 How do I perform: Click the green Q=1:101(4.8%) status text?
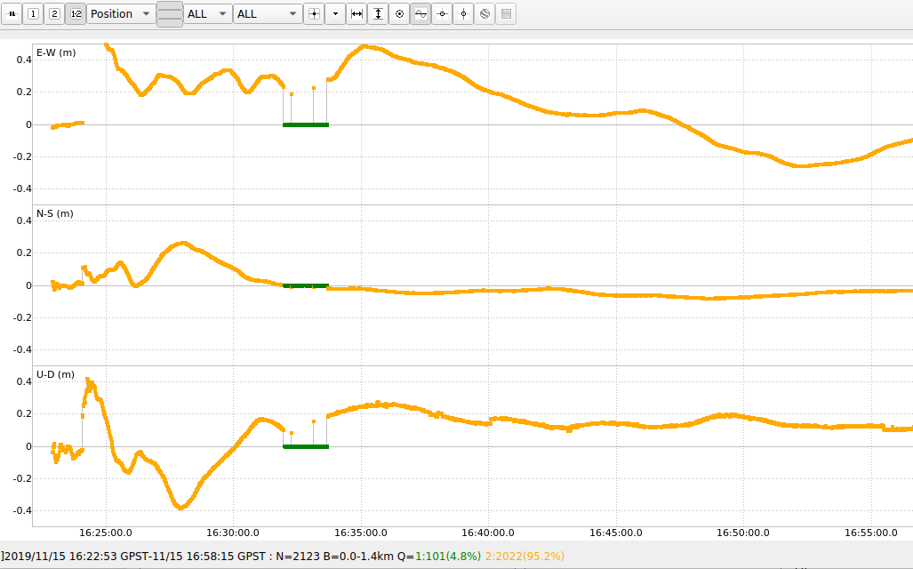[x=448, y=557]
